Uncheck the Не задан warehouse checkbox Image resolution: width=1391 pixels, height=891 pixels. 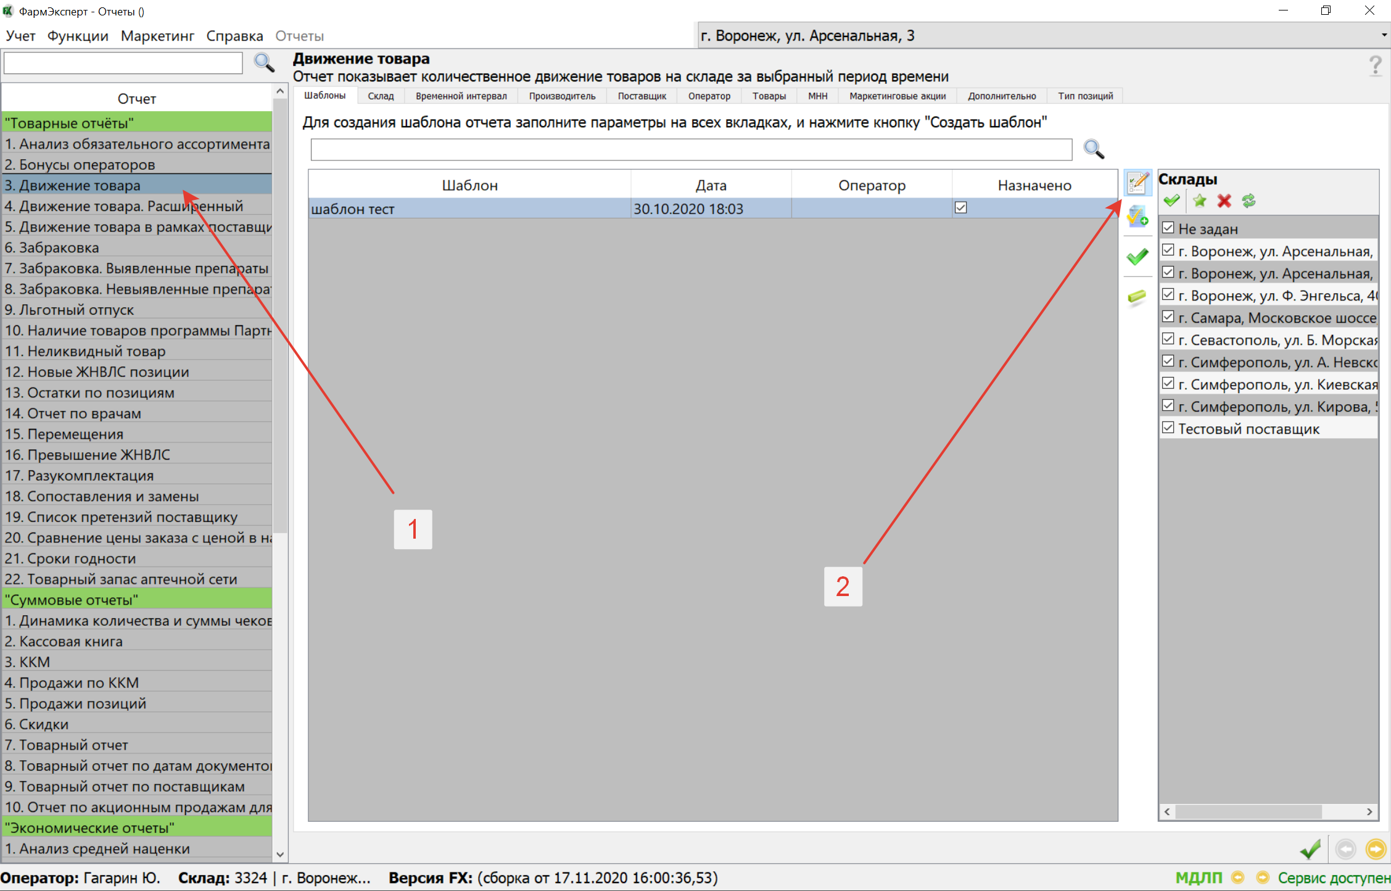(x=1168, y=228)
